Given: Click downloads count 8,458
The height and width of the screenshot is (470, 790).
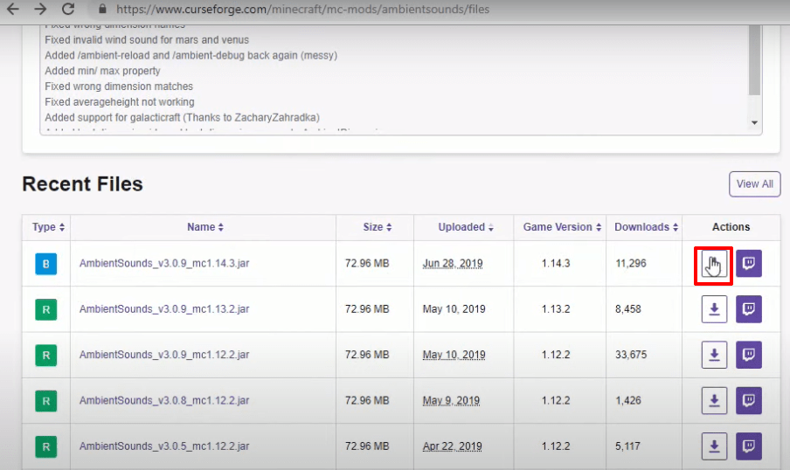Looking at the screenshot, I should click(x=628, y=309).
